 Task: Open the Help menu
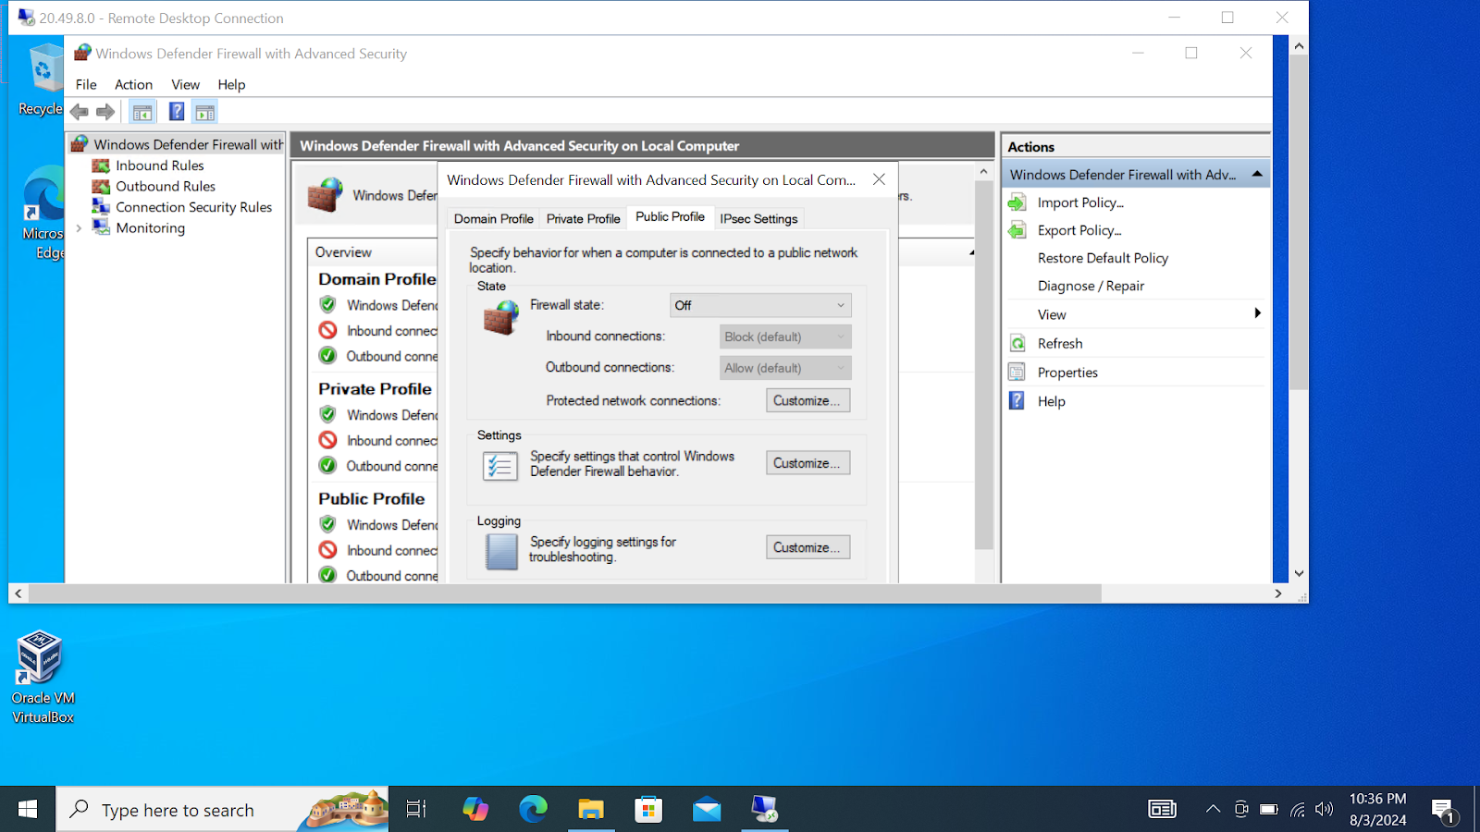(x=231, y=84)
